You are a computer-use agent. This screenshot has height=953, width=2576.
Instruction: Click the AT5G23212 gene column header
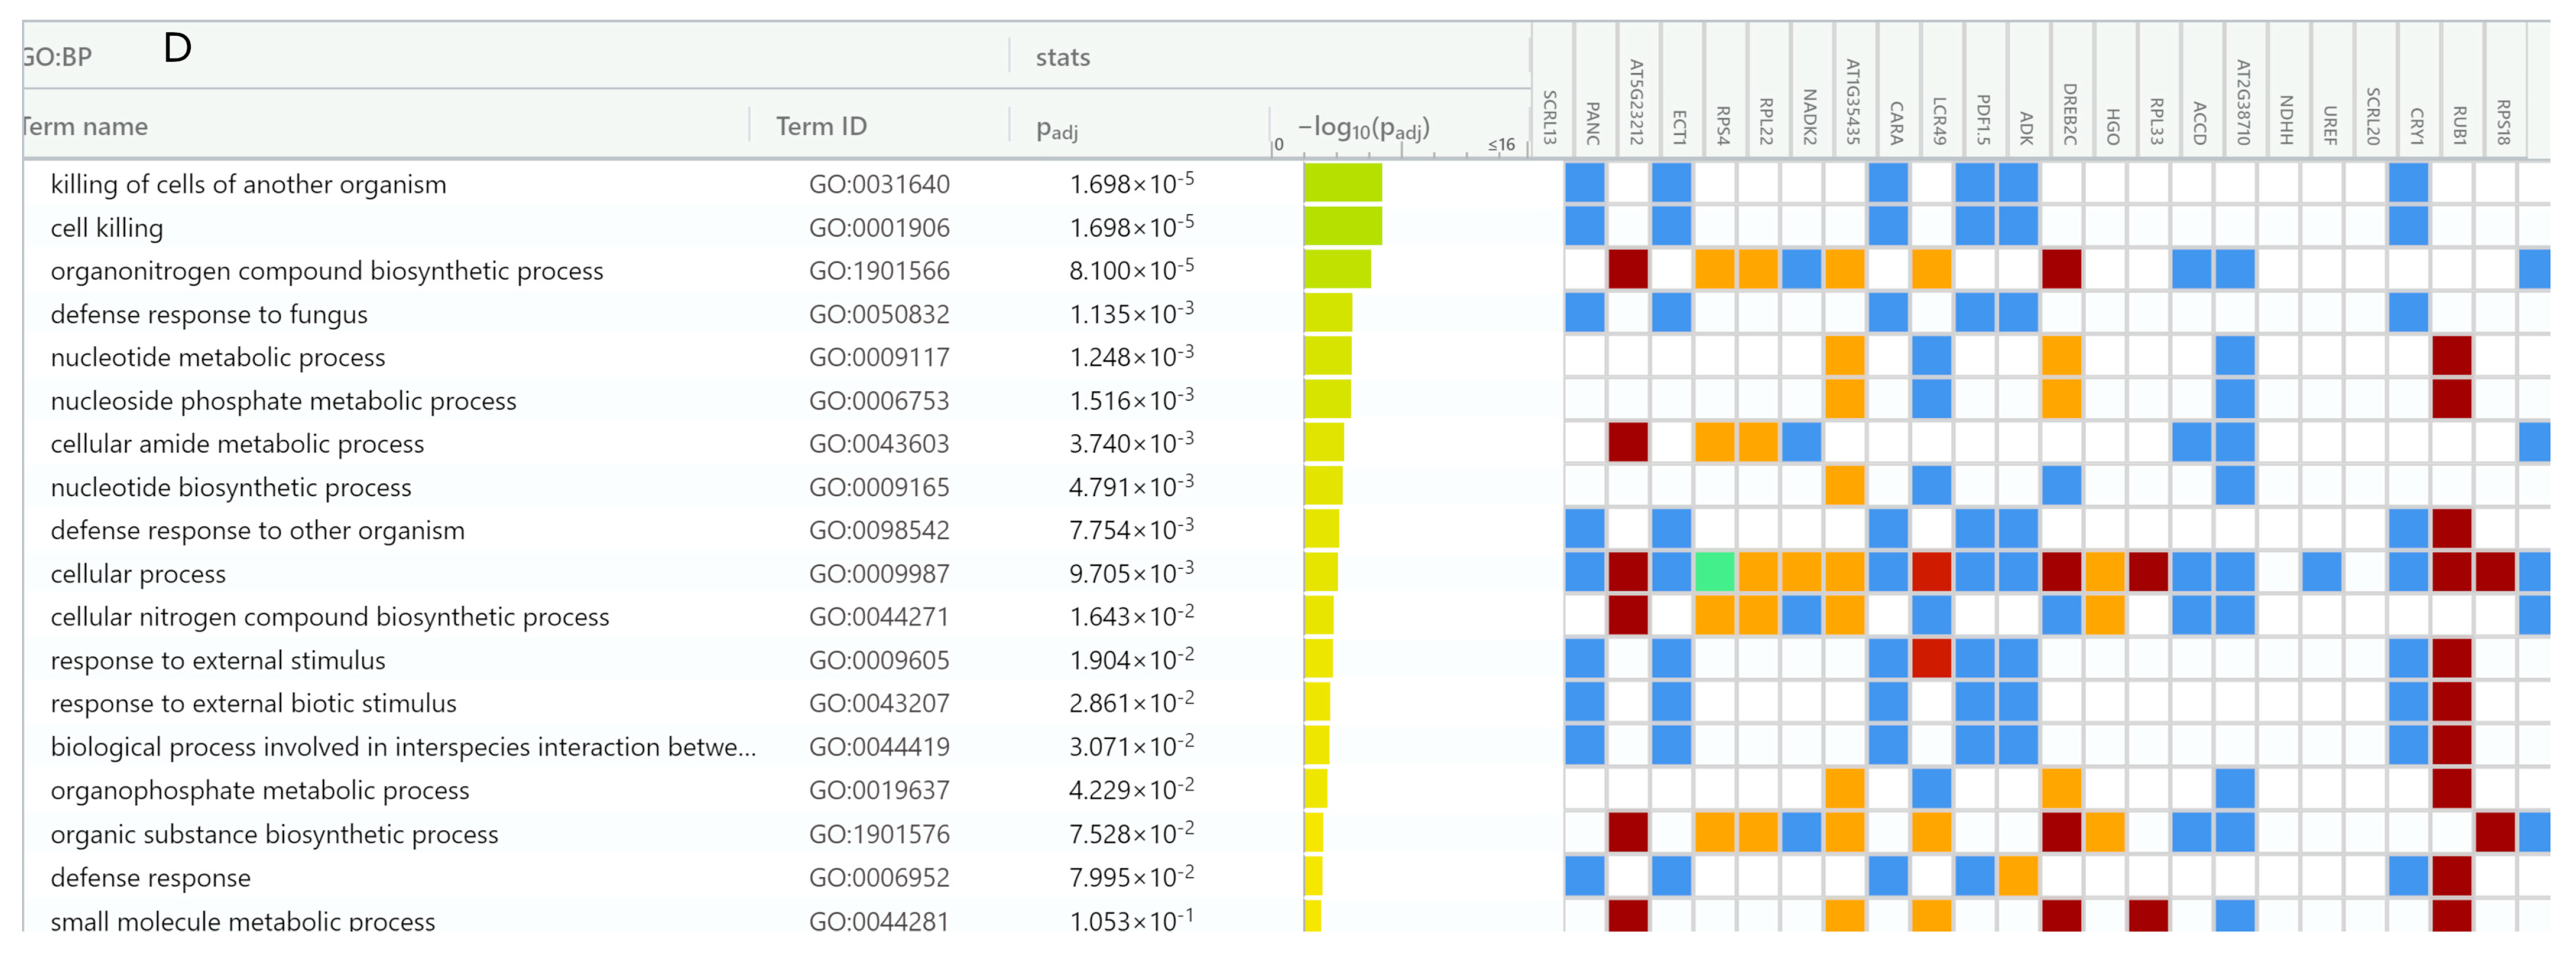click(1637, 102)
